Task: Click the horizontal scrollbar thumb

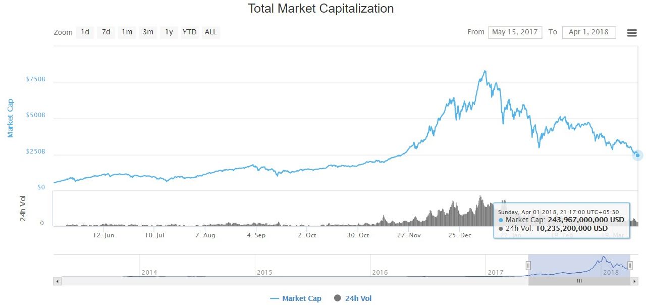Action: pyautogui.click(x=579, y=281)
